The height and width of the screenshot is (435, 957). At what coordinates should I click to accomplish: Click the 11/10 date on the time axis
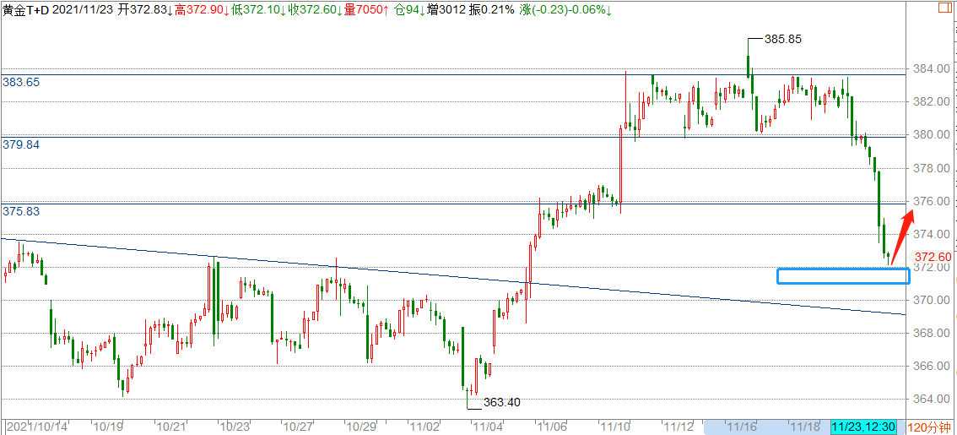click(x=614, y=427)
